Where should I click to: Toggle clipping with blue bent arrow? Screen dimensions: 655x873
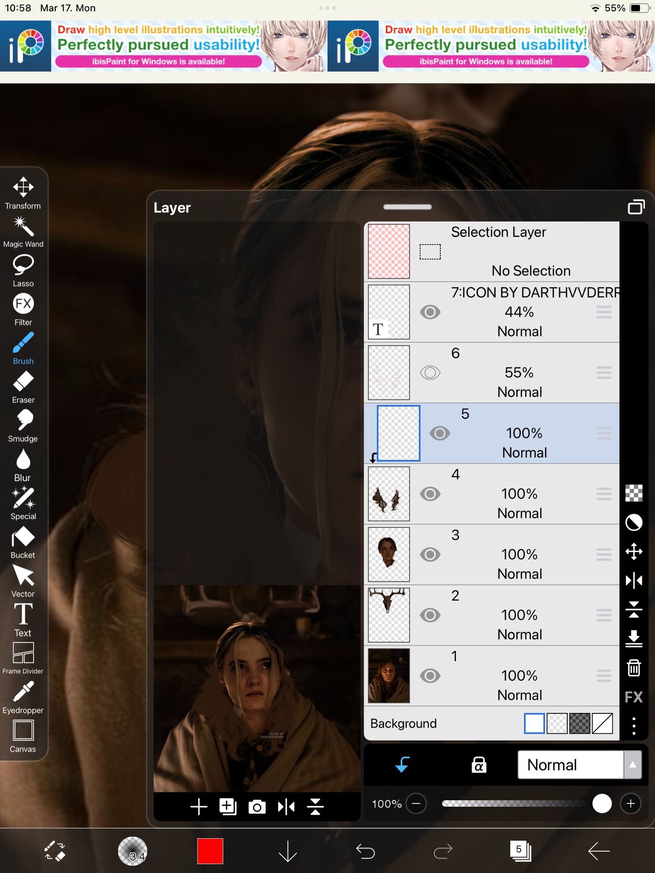(x=403, y=764)
